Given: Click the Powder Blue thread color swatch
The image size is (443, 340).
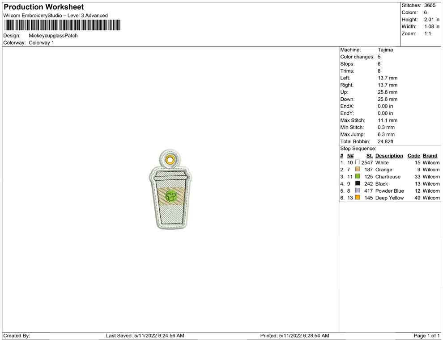Looking at the screenshot, I should [358, 191].
